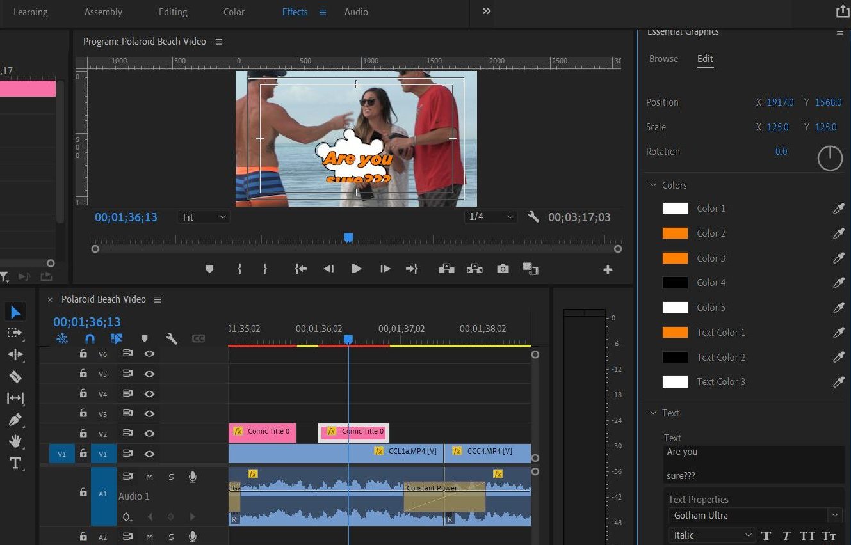Mute audio track A1
This screenshot has height=545, width=851.
[150, 477]
